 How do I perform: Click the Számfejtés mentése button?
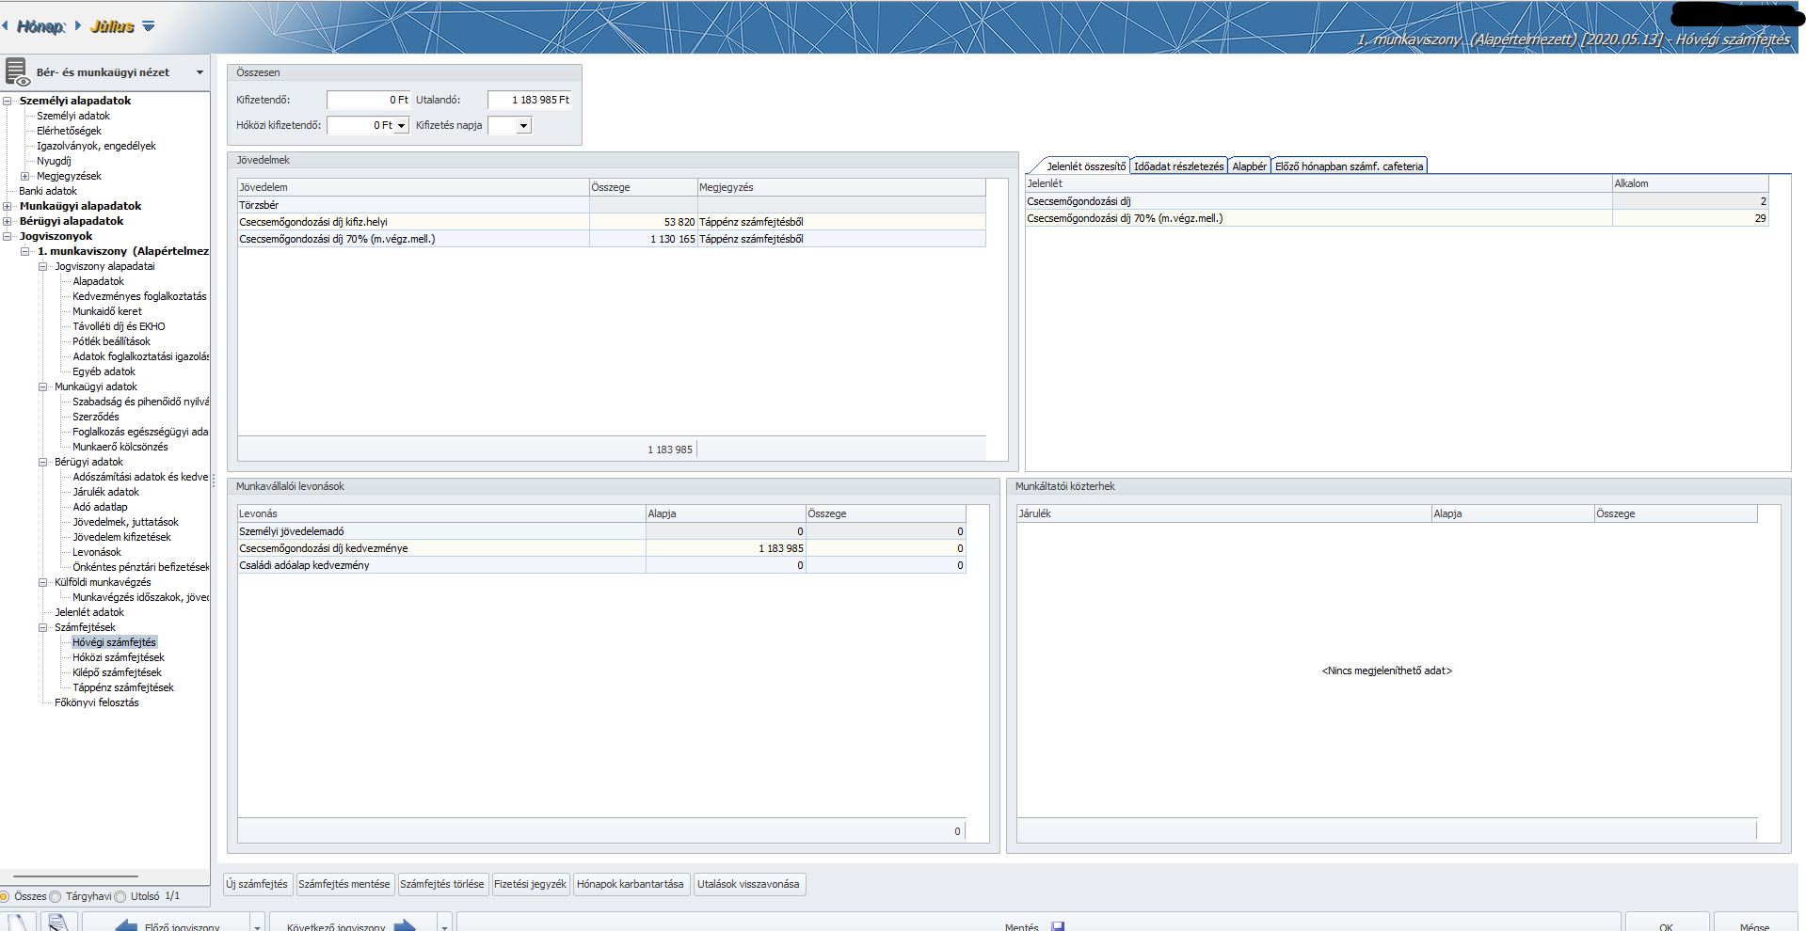344,884
